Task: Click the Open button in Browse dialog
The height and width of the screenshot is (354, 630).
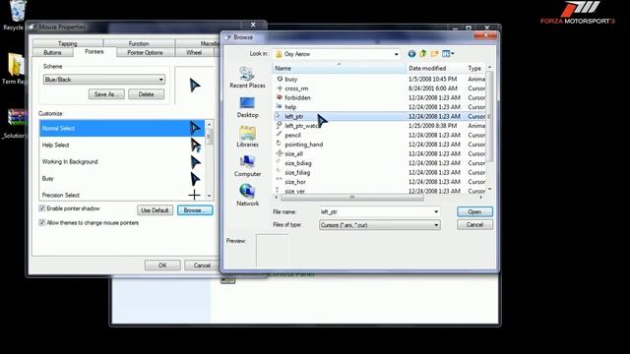Action: pyautogui.click(x=474, y=212)
